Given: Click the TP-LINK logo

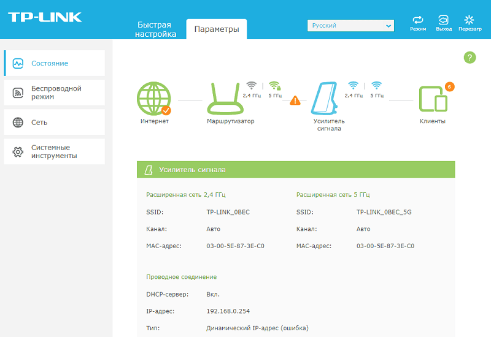Looking at the screenshot, I should (45, 17).
